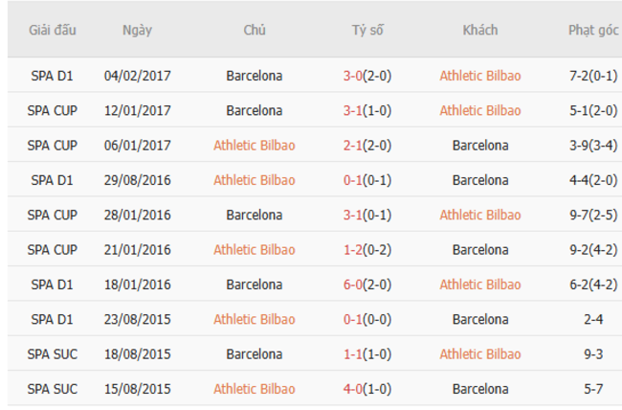Open the 4-0 score of 15/08/2015 match

click(x=354, y=389)
